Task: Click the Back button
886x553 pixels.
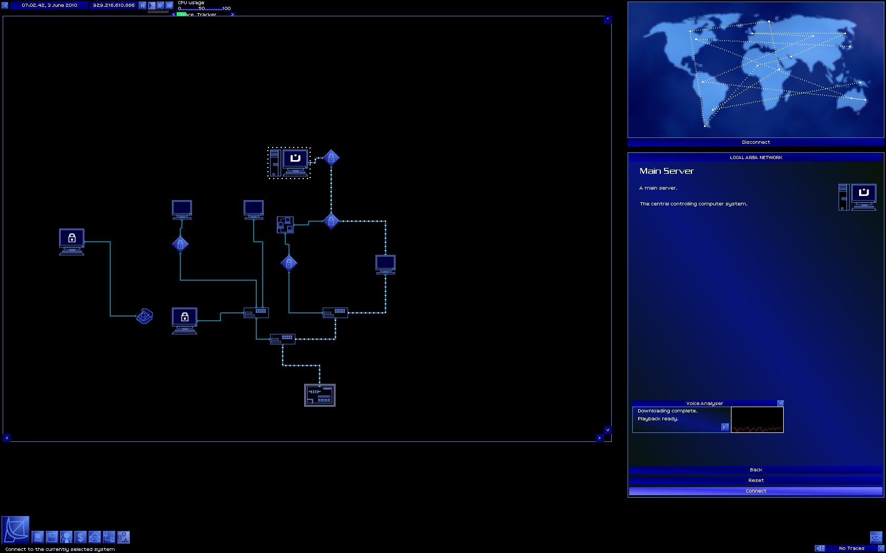Action: tap(756, 470)
